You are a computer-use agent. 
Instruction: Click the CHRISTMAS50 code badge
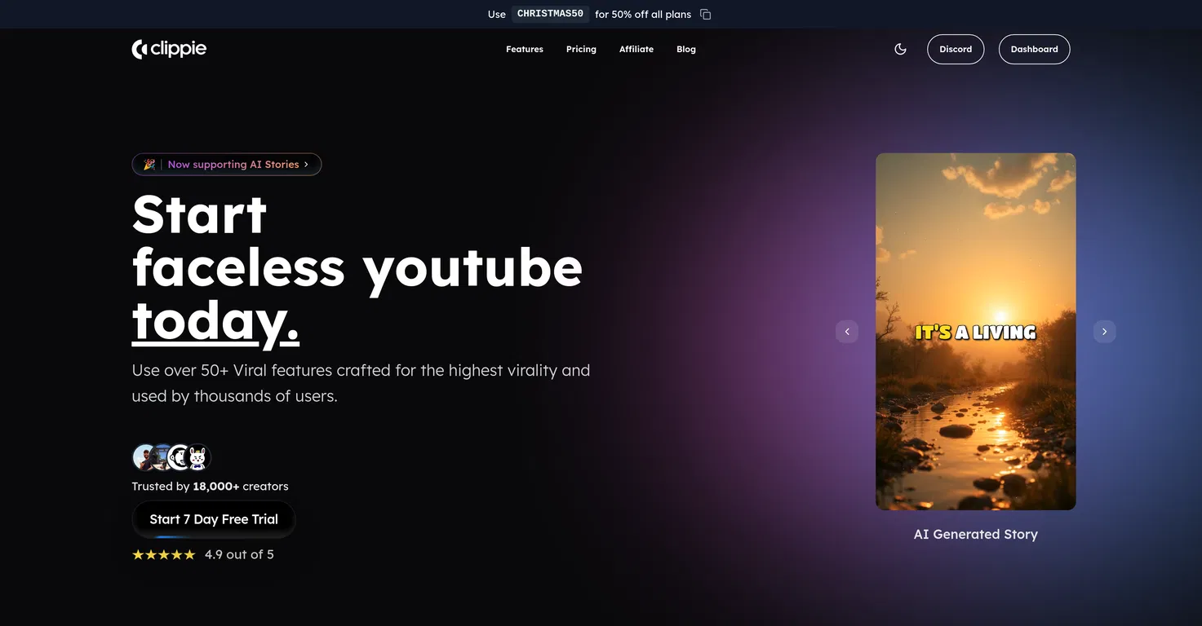point(550,14)
